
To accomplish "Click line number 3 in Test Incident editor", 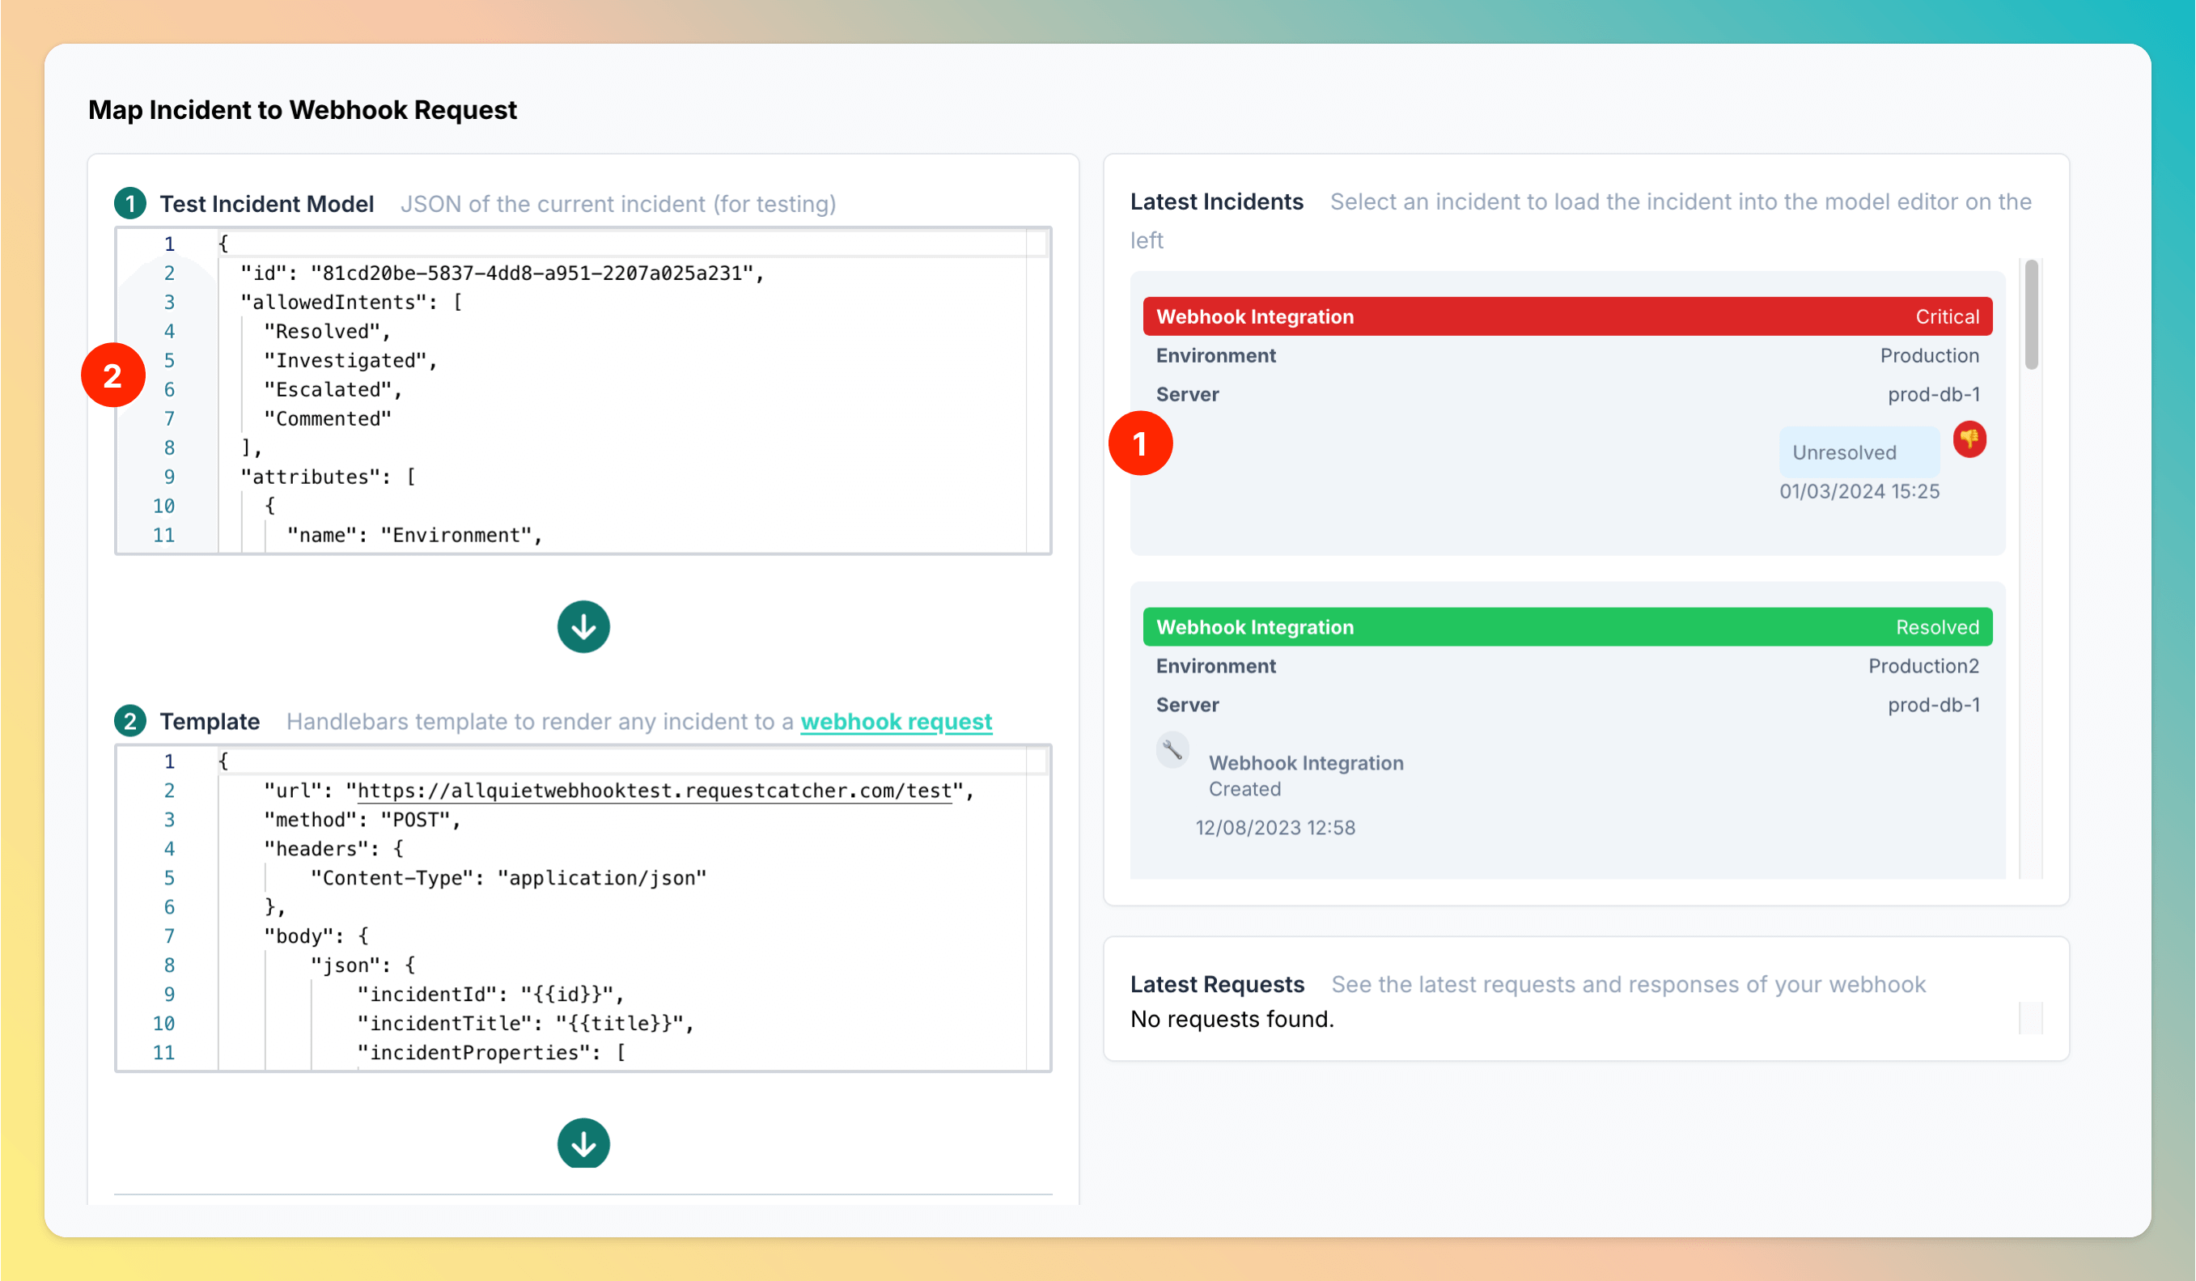I will [169, 303].
